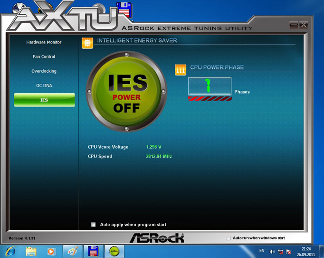Click the EN language indicator
The width and height of the screenshot is (324, 258).
point(262,251)
